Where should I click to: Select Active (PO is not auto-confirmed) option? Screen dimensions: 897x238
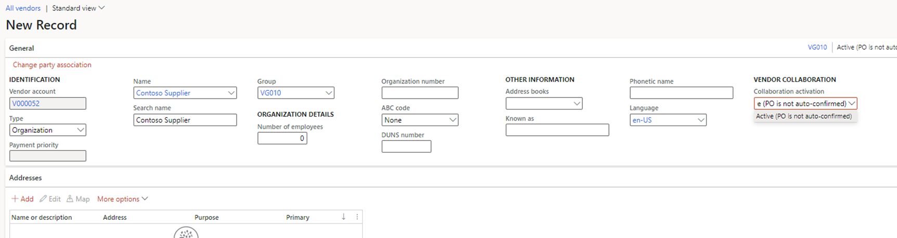click(x=803, y=117)
